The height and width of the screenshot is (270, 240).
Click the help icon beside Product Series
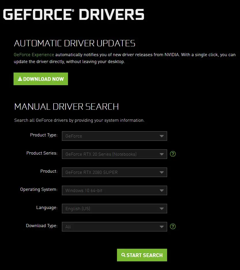[x=173, y=154]
